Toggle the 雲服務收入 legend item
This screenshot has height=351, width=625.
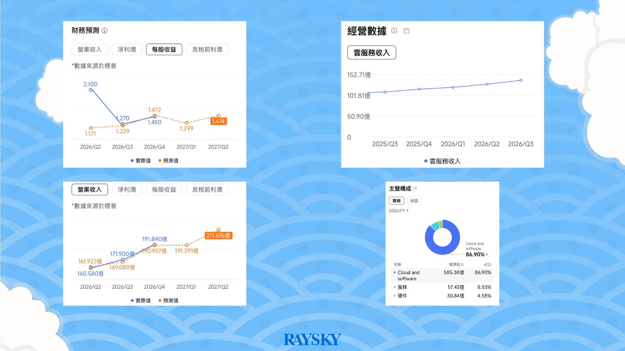pyautogui.click(x=442, y=161)
